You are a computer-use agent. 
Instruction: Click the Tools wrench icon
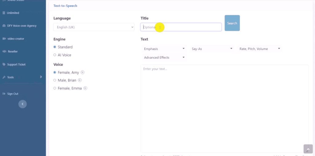[x=4, y=77]
